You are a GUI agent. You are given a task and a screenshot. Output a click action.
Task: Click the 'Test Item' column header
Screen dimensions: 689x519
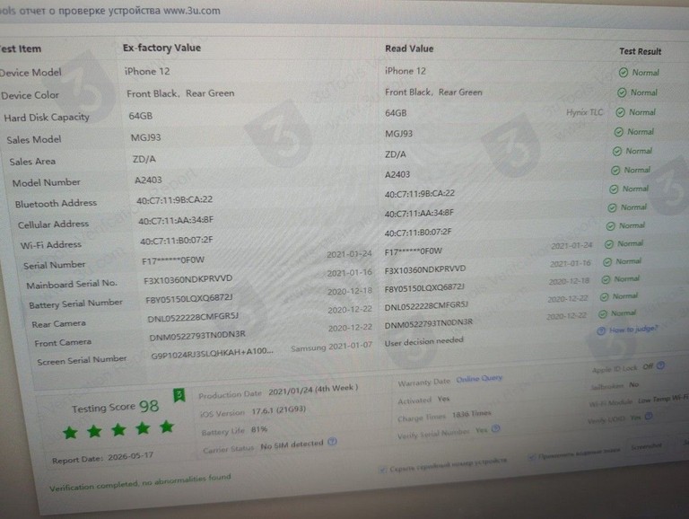[21, 48]
